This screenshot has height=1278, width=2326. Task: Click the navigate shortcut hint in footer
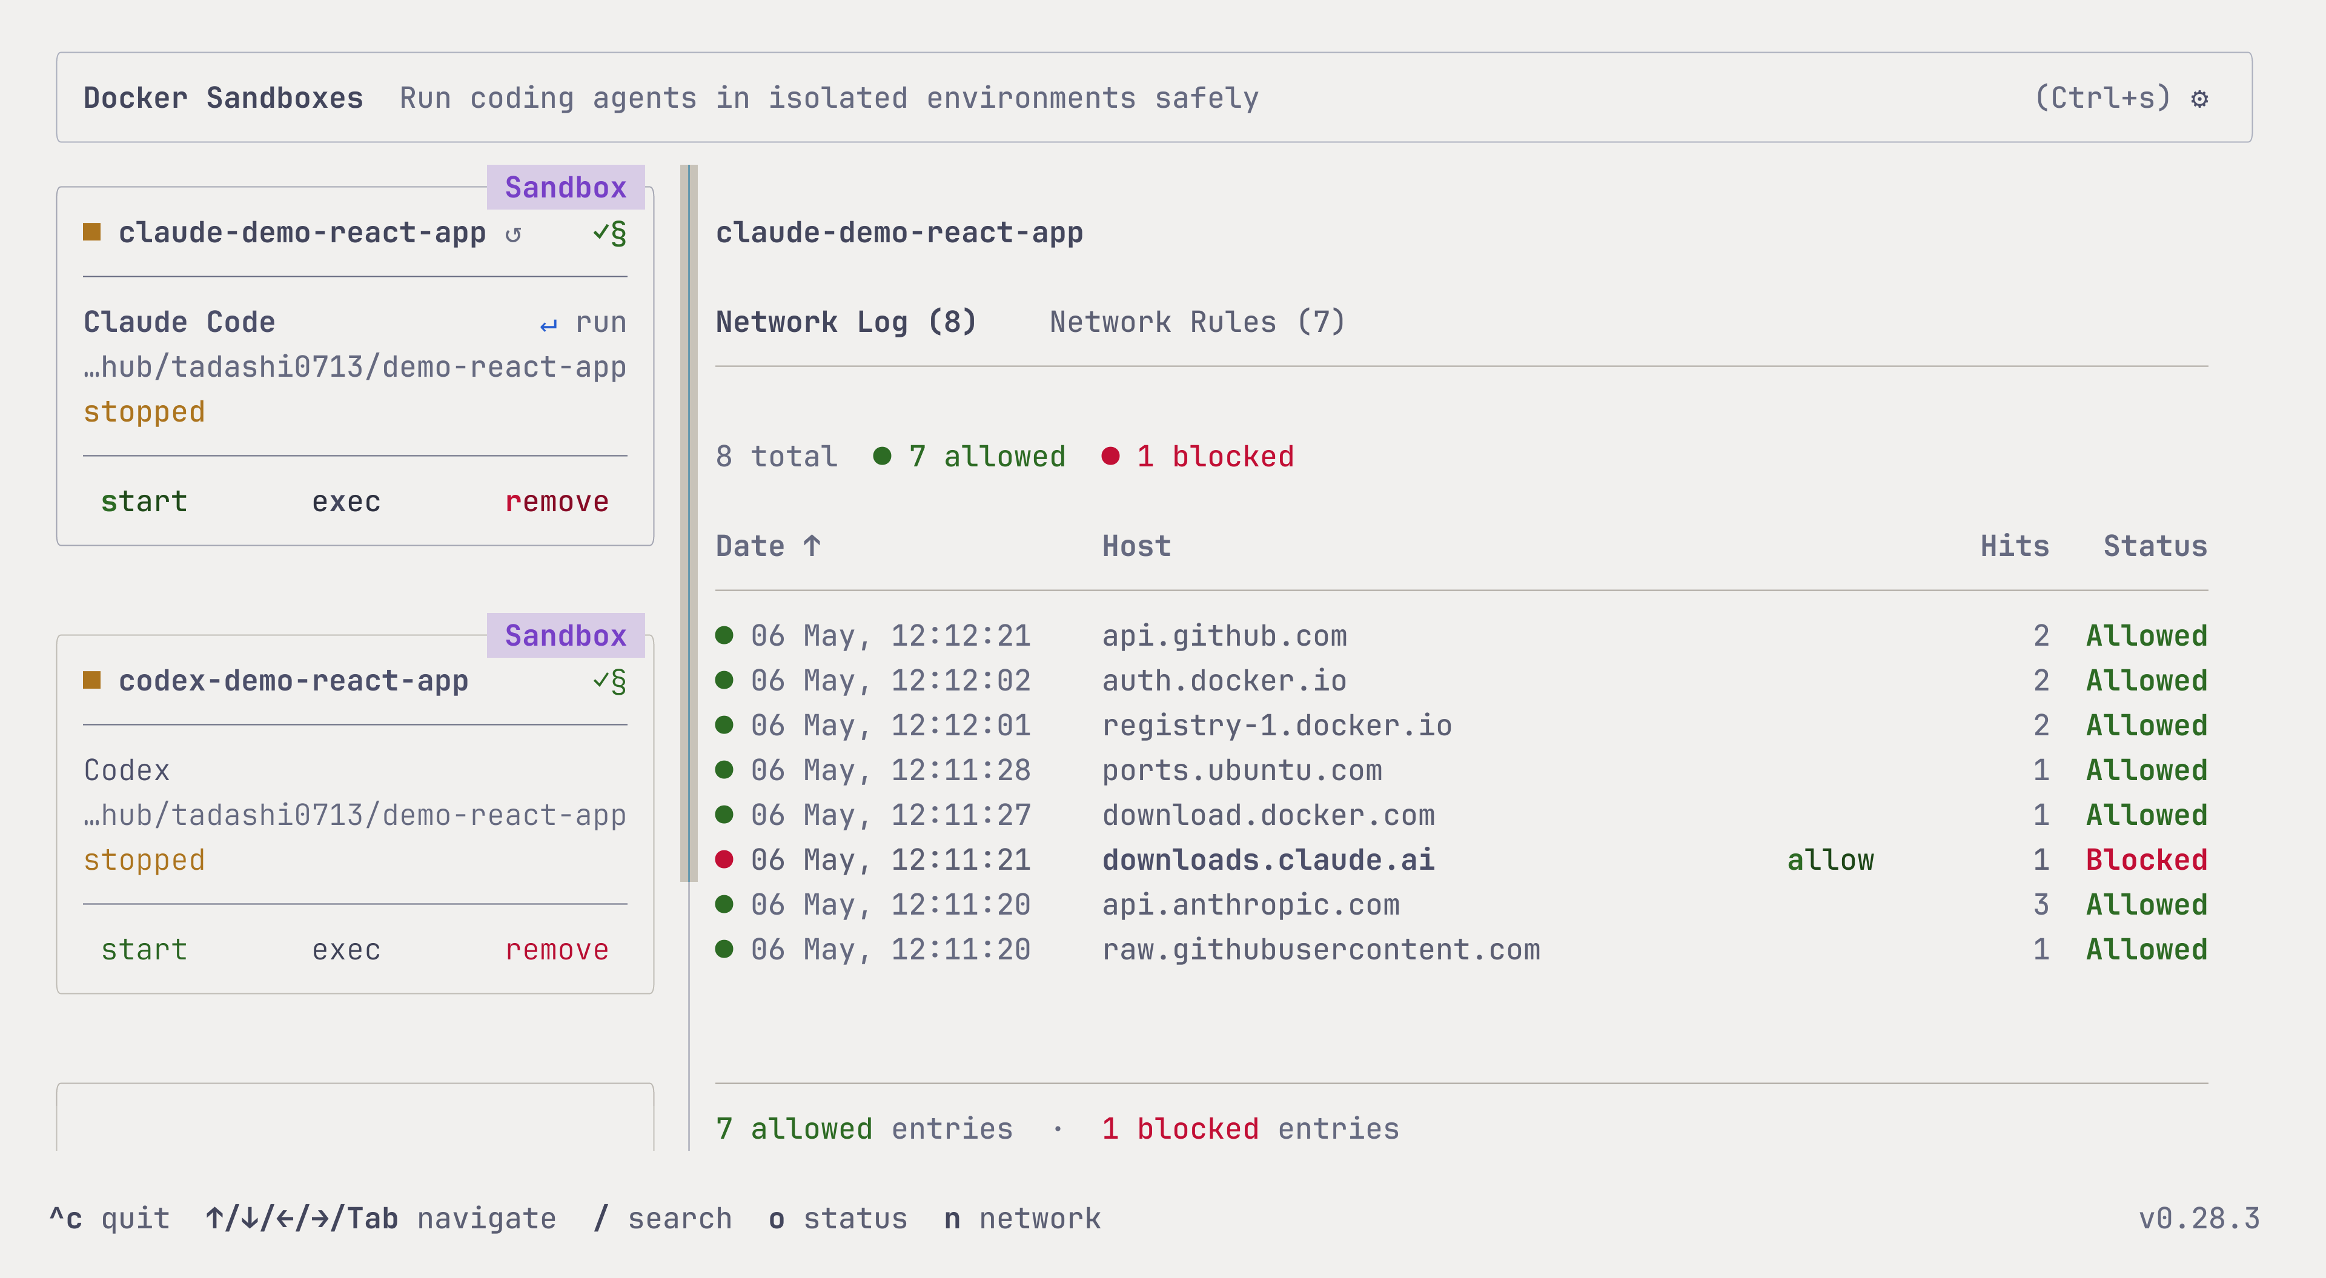tap(381, 1219)
